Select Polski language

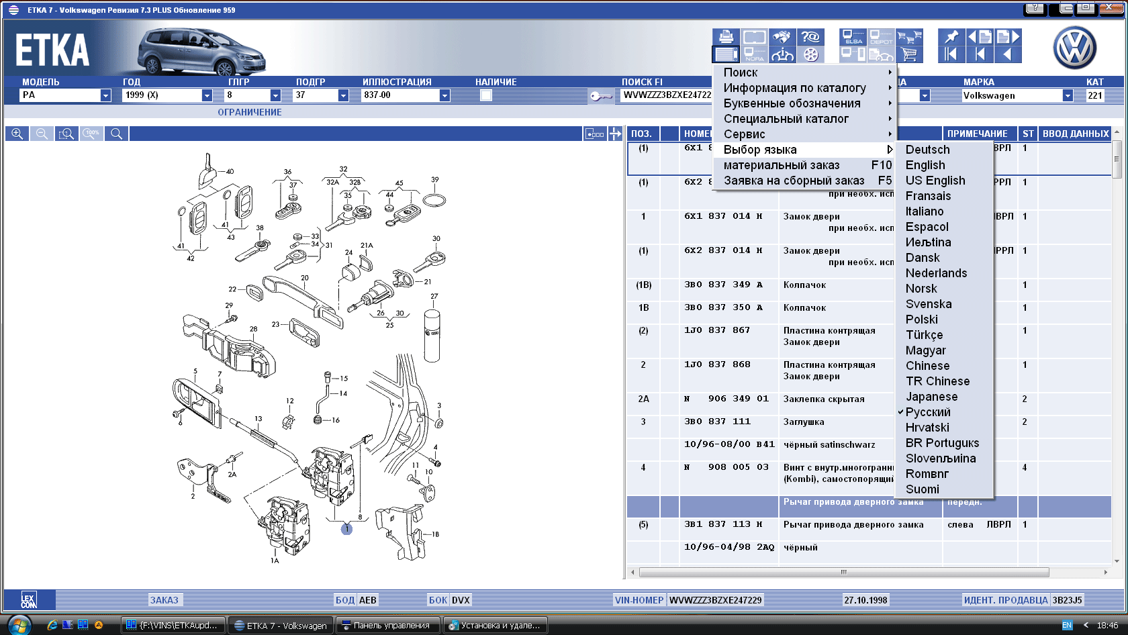click(x=945, y=320)
